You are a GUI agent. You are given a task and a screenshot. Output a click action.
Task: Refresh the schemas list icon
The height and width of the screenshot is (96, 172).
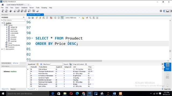tap(24, 17)
